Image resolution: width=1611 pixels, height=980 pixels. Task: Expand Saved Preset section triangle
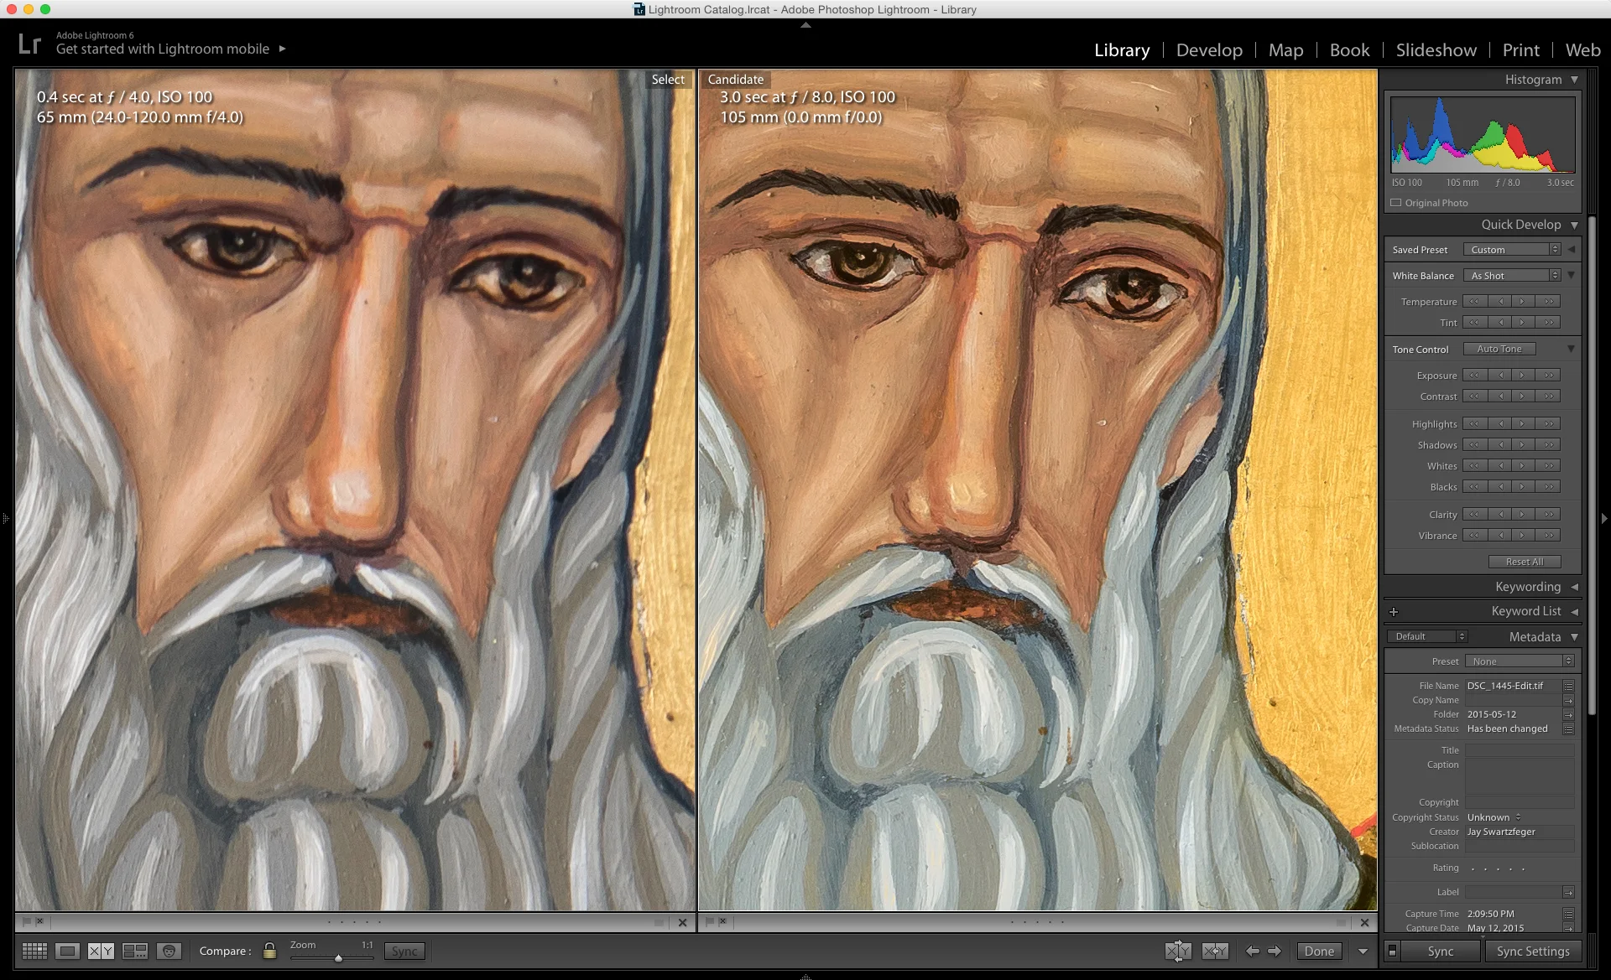pos(1571,250)
